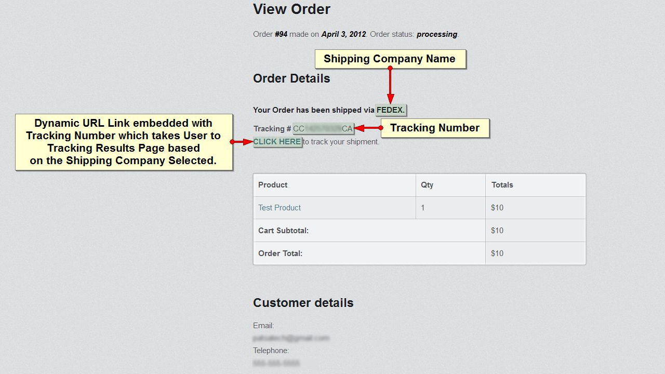Select order number #94

point(281,34)
